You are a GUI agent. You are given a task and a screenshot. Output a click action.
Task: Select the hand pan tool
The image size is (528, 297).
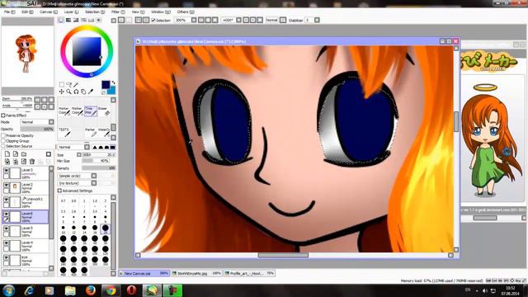pos(83,92)
